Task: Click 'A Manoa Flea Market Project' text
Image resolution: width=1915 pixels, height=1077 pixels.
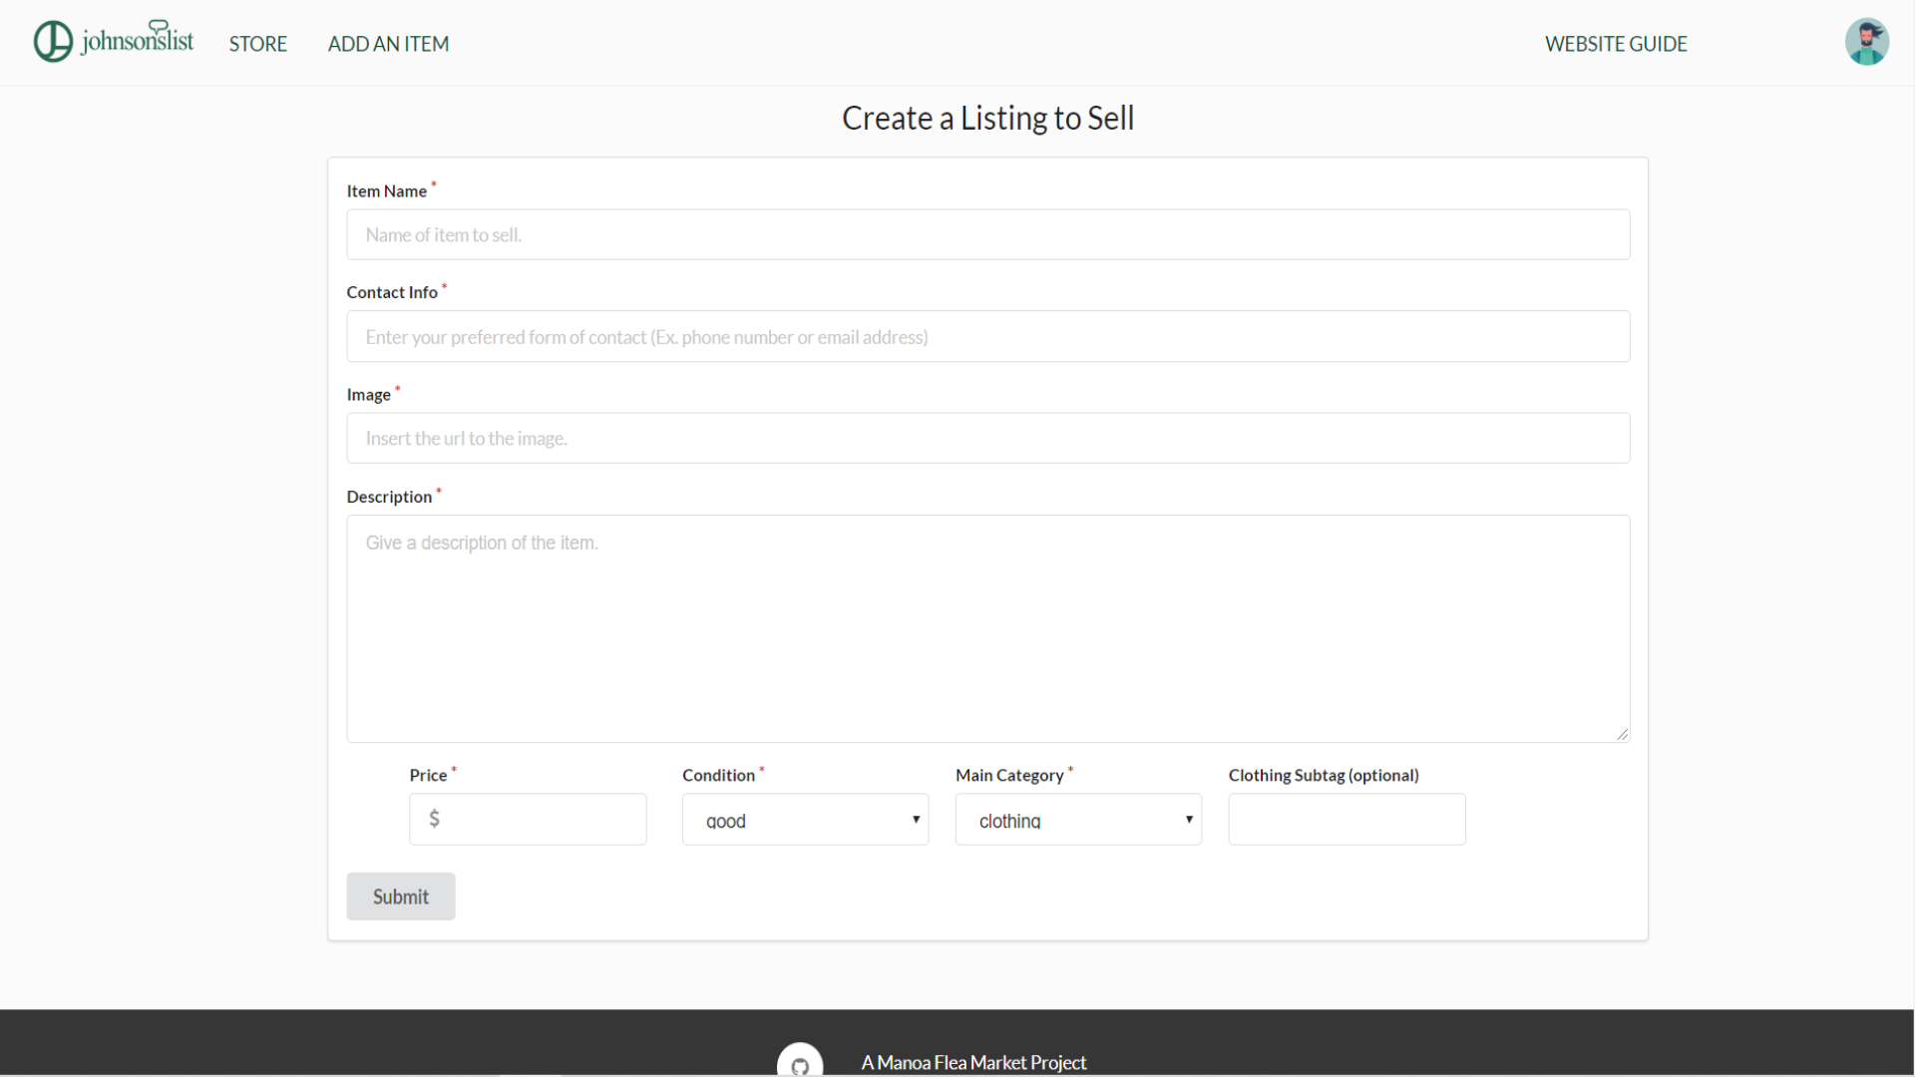Action: tap(973, 1063)
